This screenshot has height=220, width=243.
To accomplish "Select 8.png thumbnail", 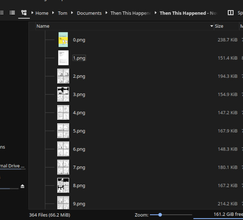I will click(63, 185).
